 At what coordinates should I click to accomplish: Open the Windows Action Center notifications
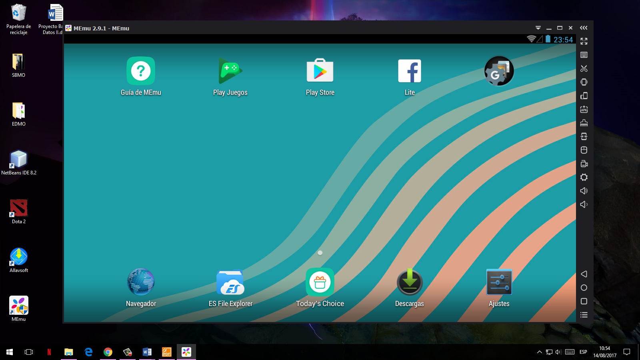(627, 352)
